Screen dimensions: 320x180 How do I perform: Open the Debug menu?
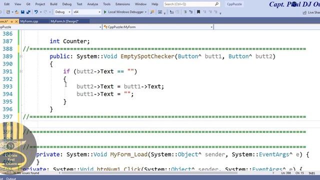66,4
